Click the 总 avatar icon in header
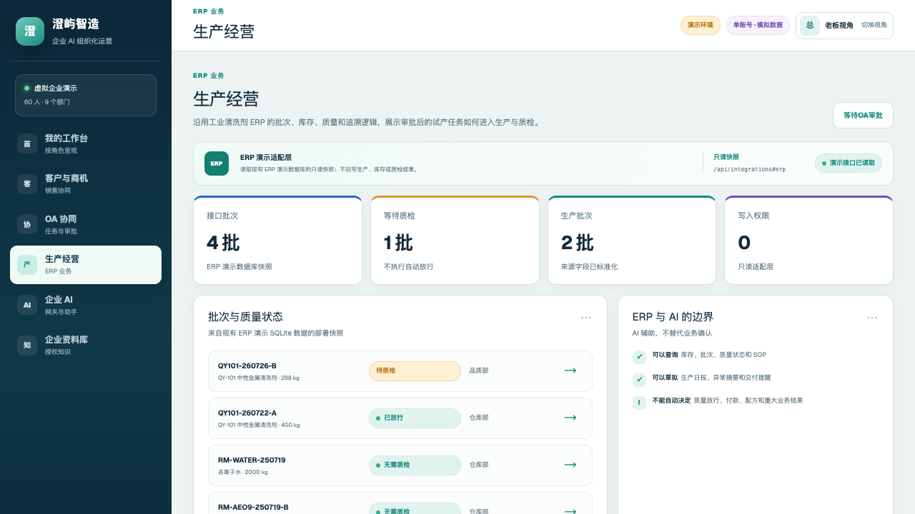The image size is (915, 514). (810, 26)
